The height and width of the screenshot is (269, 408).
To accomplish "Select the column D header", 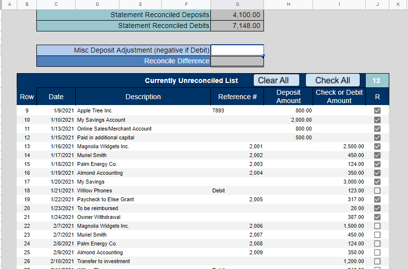I will [x=97, y=4].
